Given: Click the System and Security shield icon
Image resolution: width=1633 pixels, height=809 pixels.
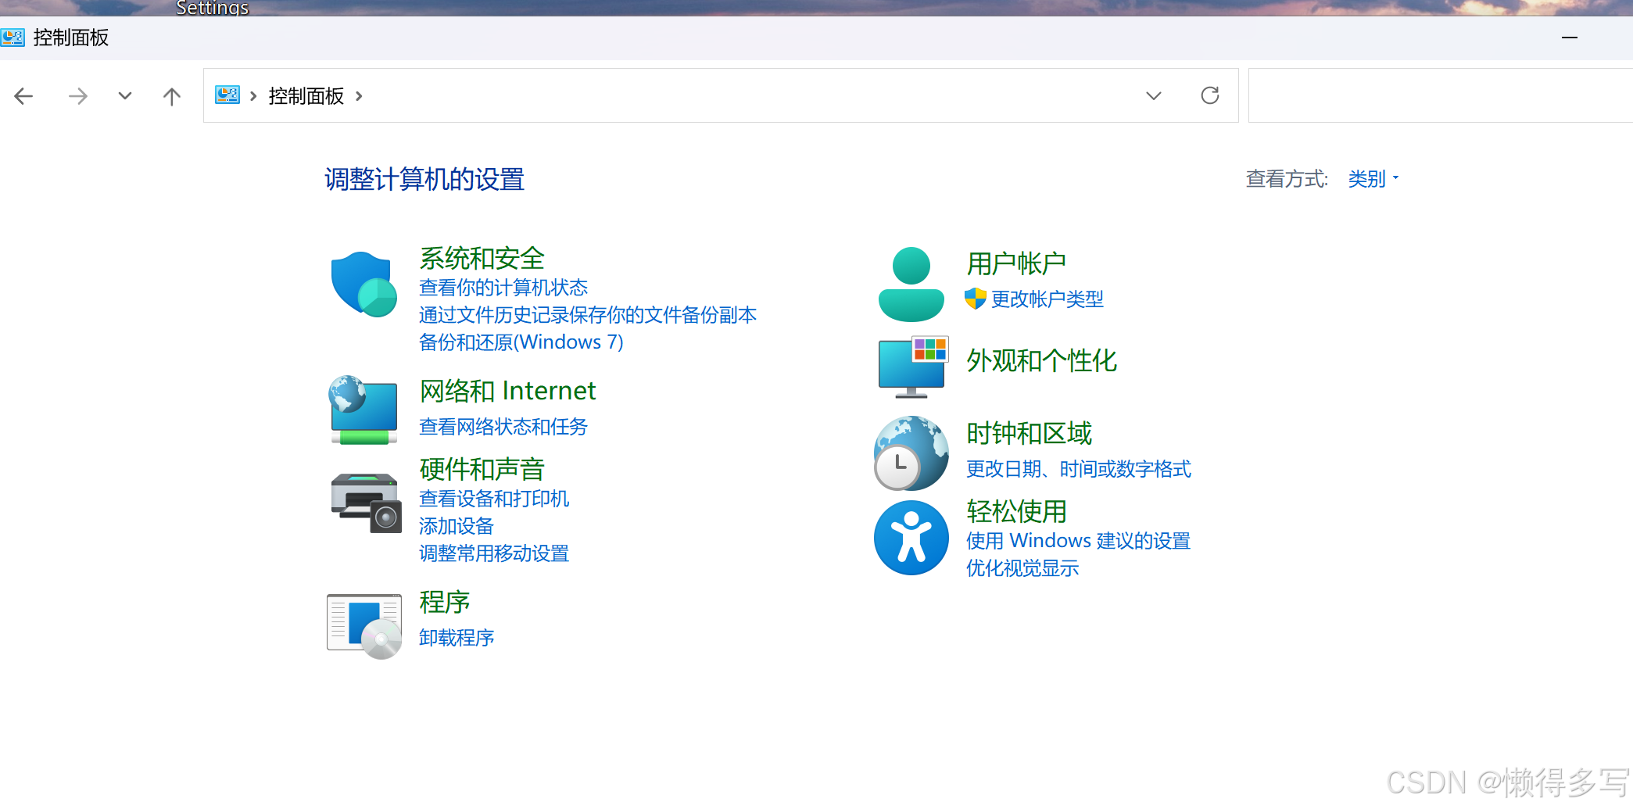Looking at the screenshot, I should coord(364,285).
